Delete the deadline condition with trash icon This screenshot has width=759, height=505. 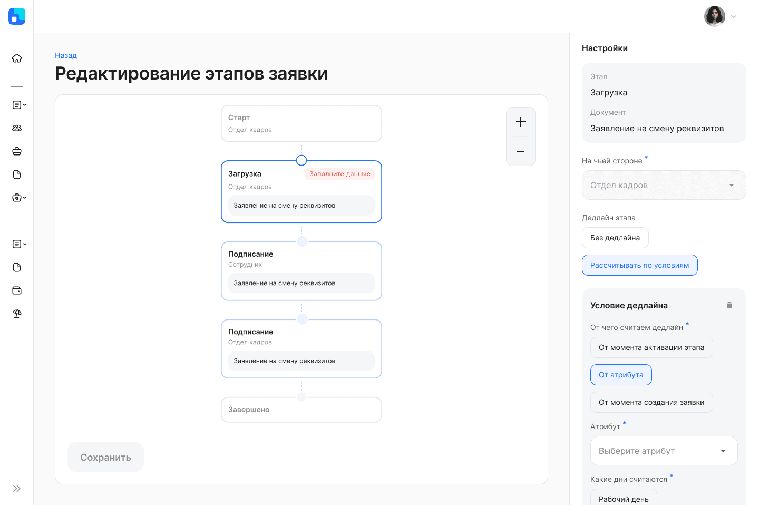pyautogui.click(x=729, y=305)
